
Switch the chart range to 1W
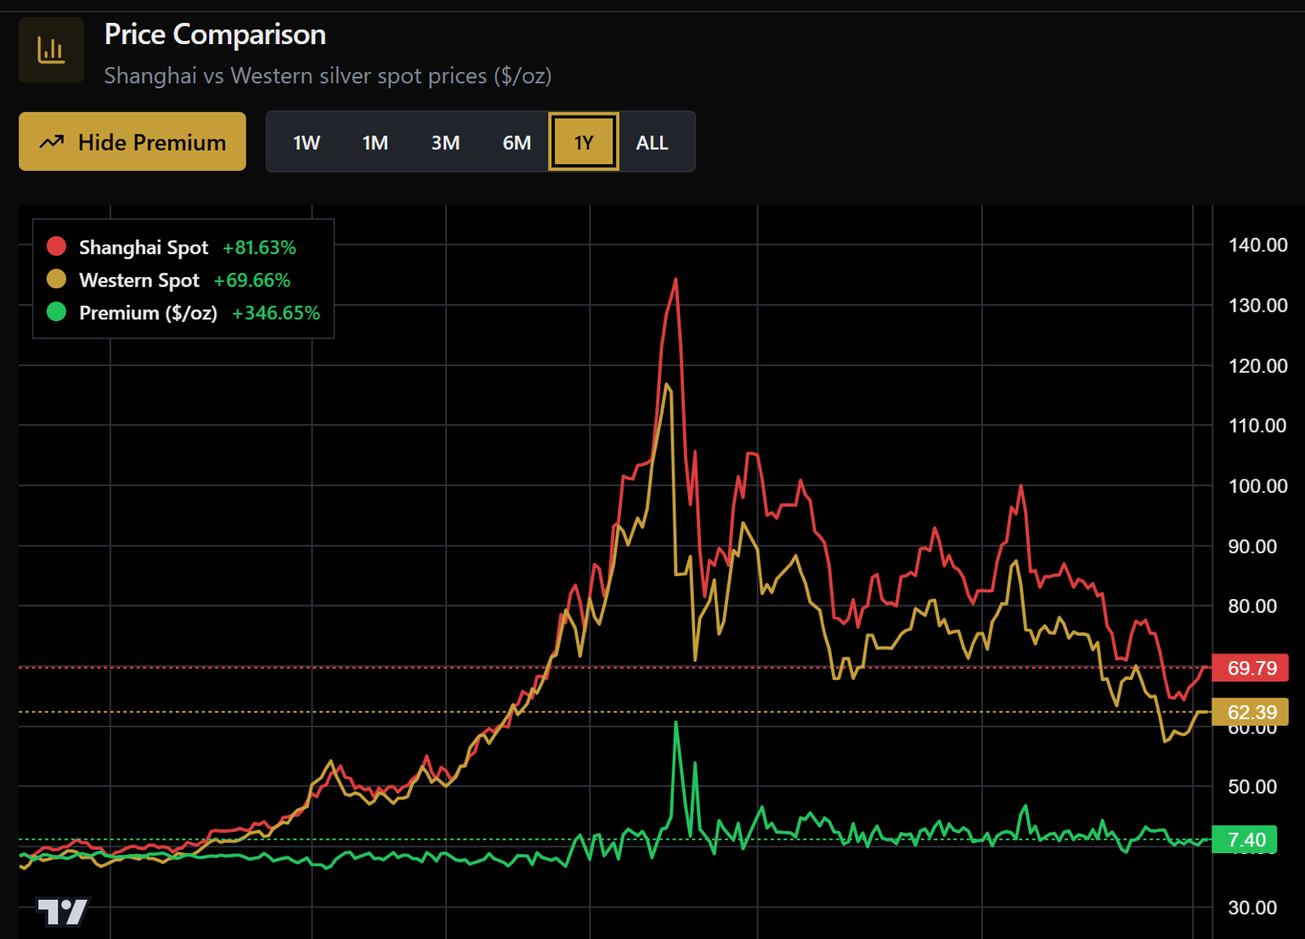click(x=307, y=143)
